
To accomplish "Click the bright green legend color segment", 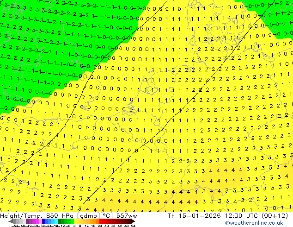I will pos(72,221).
